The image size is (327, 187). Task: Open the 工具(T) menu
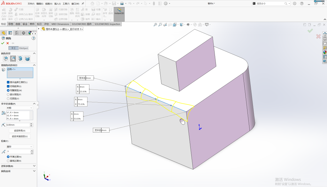[66, 4]
